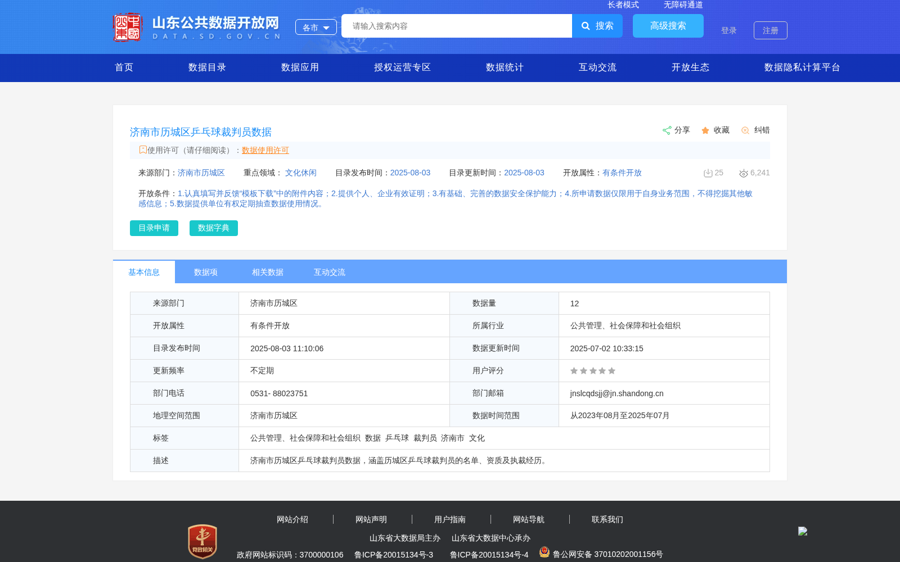Switch to 长者模式 elder mode
Image resolution: width=900 pixels, height=562 pixels.
623,5
